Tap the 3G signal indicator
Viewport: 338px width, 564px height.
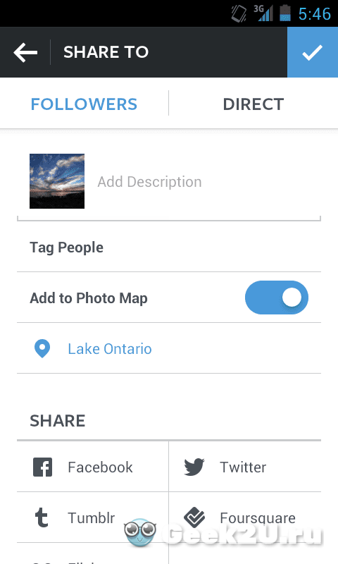tap(263, 13)
